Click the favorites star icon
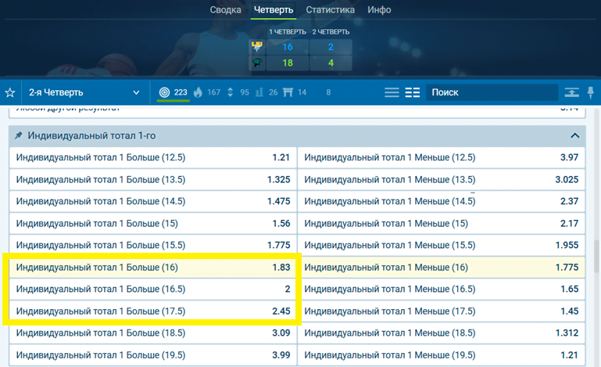 click(10, 92)
